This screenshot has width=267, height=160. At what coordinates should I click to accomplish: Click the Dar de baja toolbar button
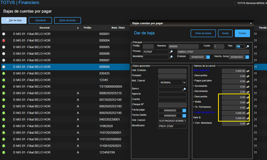[x=14, y=20]
